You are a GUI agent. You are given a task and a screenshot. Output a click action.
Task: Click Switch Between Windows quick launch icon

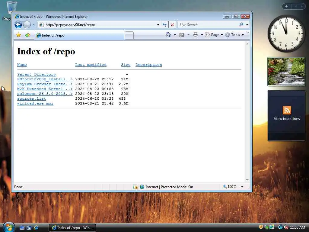[x=29, y=228]
